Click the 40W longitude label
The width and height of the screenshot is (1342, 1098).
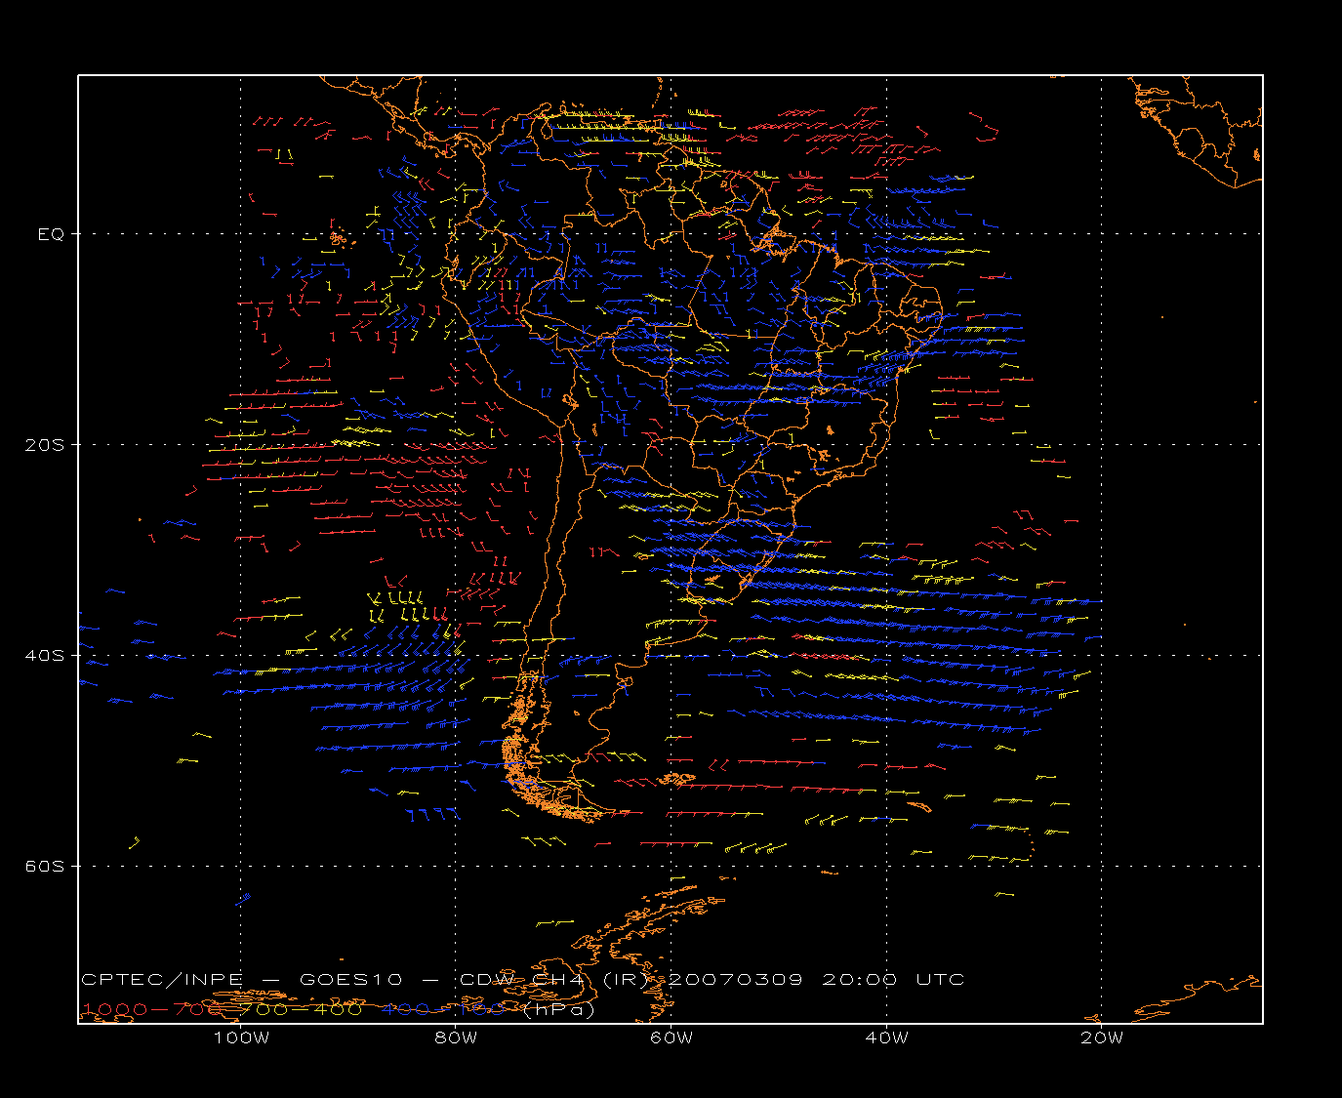coord(886,1037)
